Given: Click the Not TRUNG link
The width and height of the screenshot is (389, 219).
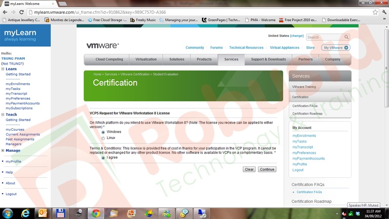Looking at the screenshot, I should (x=13, y=63).
